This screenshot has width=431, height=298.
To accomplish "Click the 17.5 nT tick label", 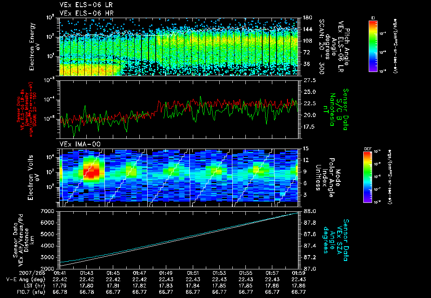I will pos(310,127).
